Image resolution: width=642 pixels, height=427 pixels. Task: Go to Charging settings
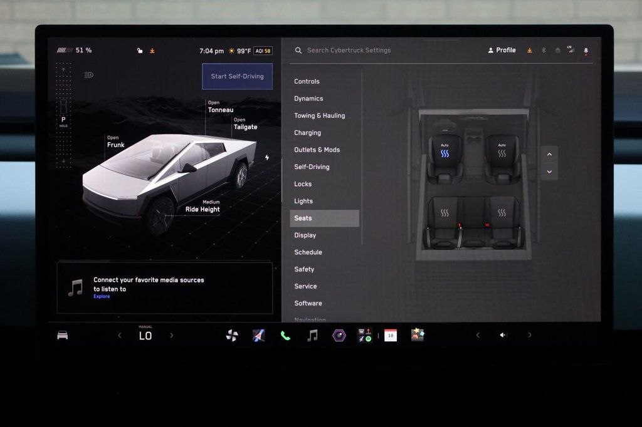tap(307, 133)
